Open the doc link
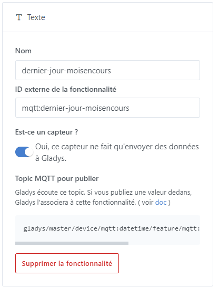This screenshot has height=287, width=219. [x=161, y=203]
